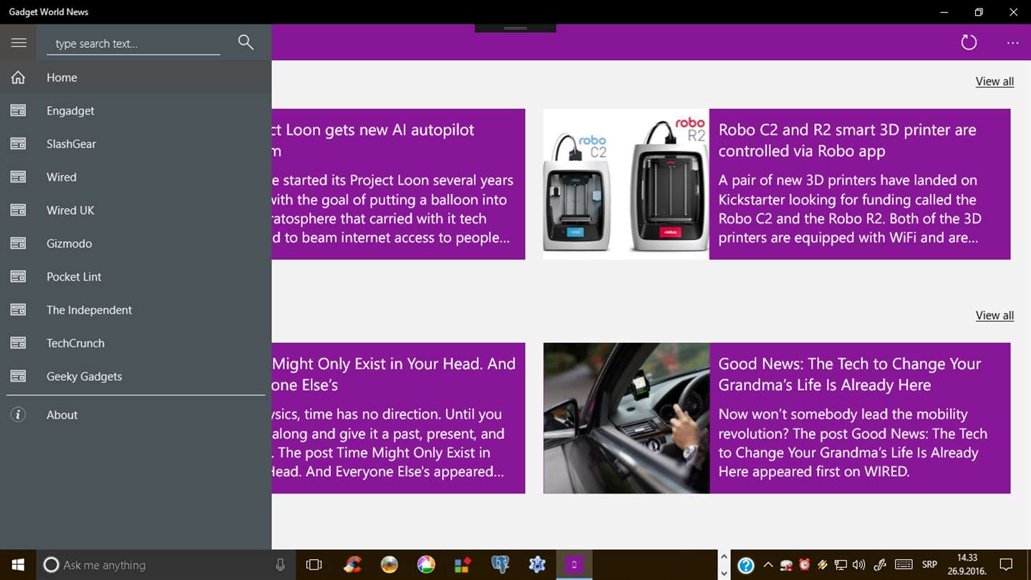Show hidden system tray icons
Screen dimensions: 1031x580
(768, 565)
